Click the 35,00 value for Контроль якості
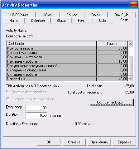 123,48
